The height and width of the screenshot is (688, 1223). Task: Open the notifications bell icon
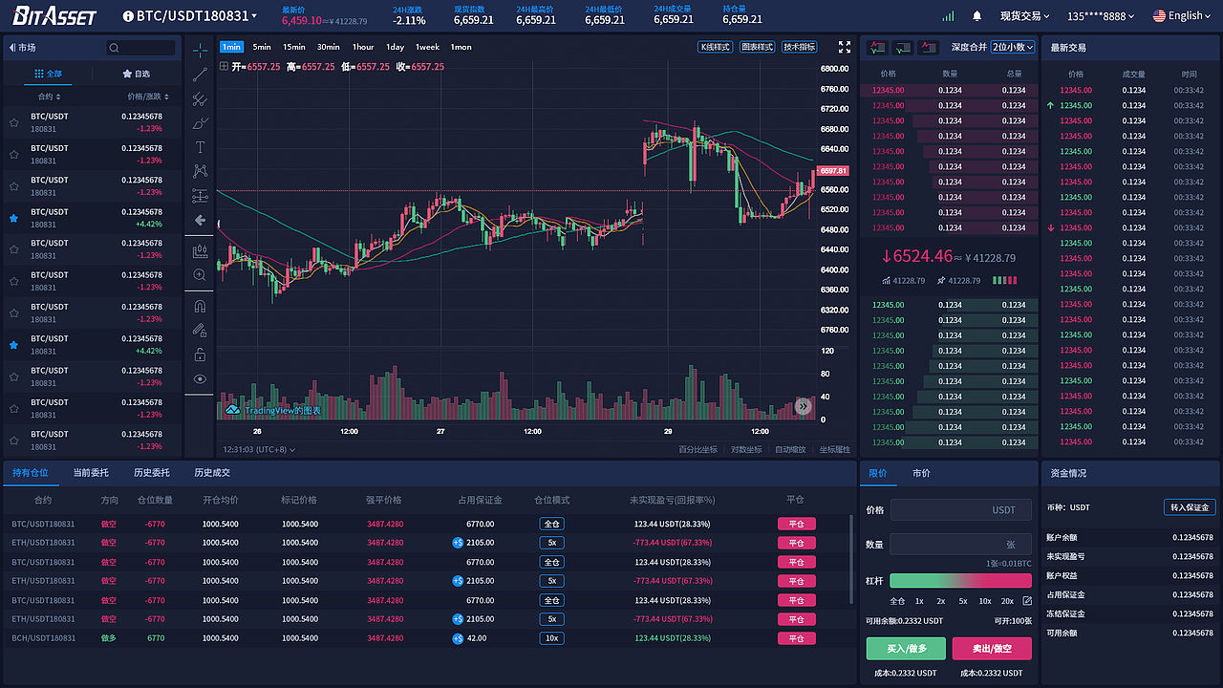[976, 14]
